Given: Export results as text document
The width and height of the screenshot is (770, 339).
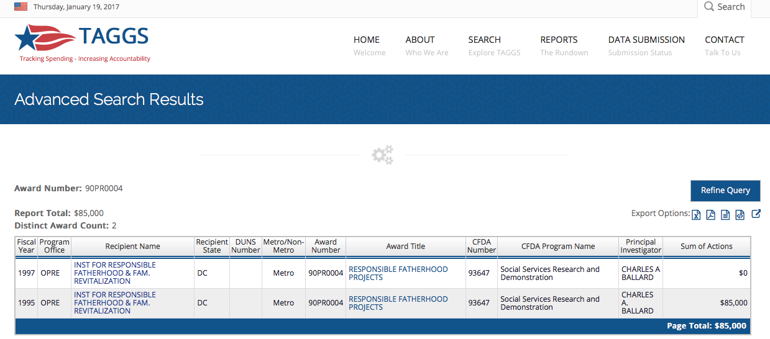Looking at the screenshot, I should [x=725, y=215].
